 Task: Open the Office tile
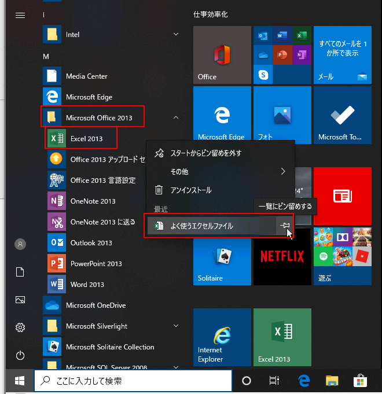222,55
